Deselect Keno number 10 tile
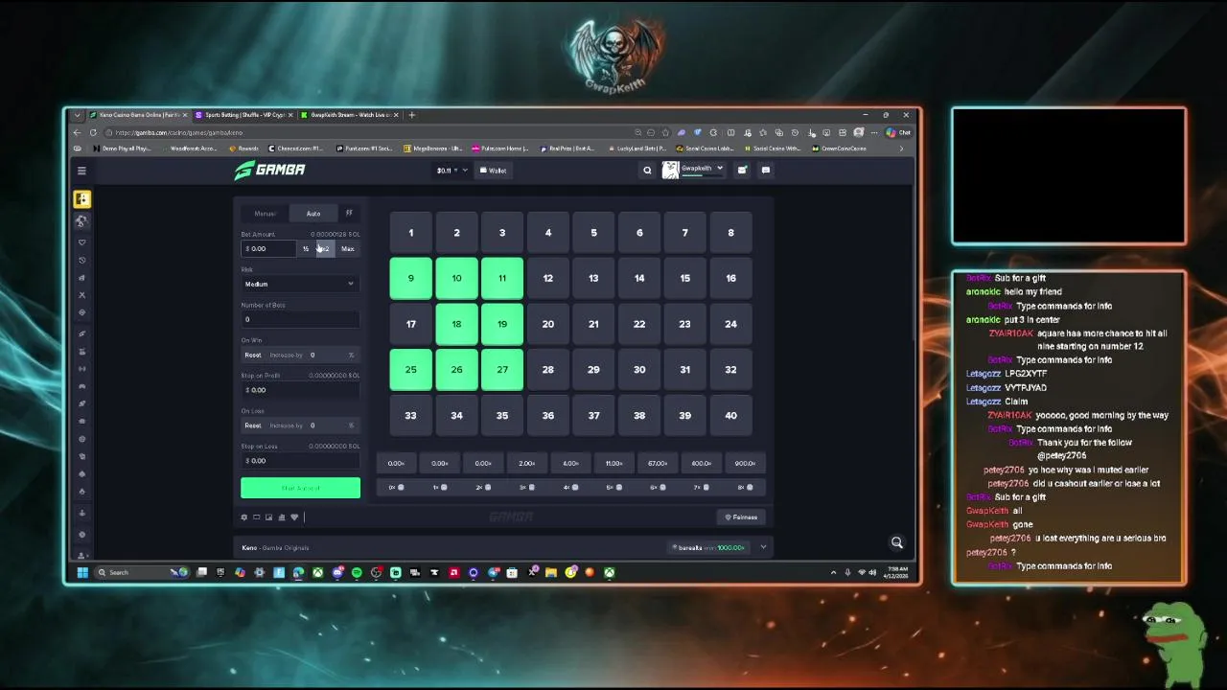Viewport: 1227px width, 690px height. [456, 278]
